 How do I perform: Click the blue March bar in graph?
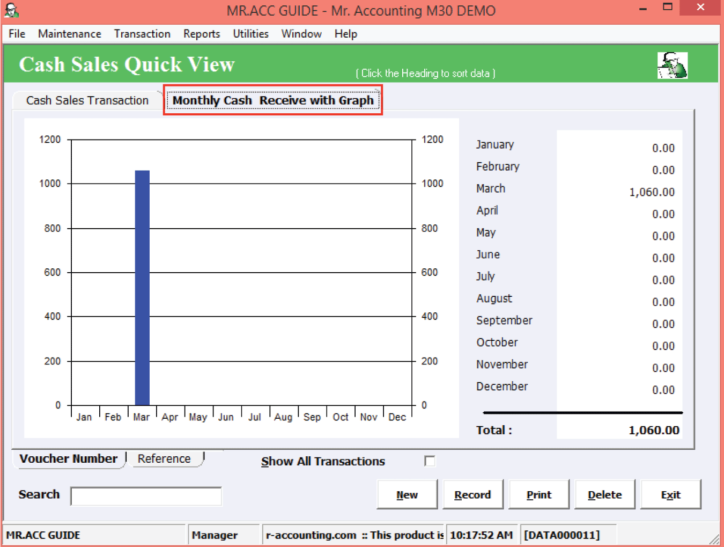(142, 287)
